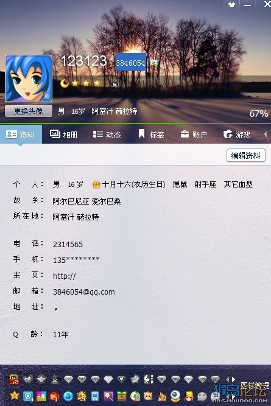Open 图标管理 icon management link
Screen dimensions: 271x406
coord(255,385)
